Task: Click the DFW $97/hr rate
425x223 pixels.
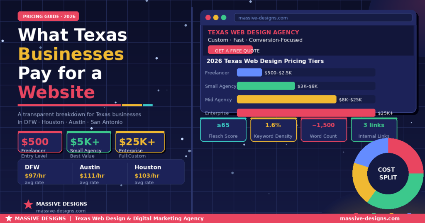Action: point(35,175)
